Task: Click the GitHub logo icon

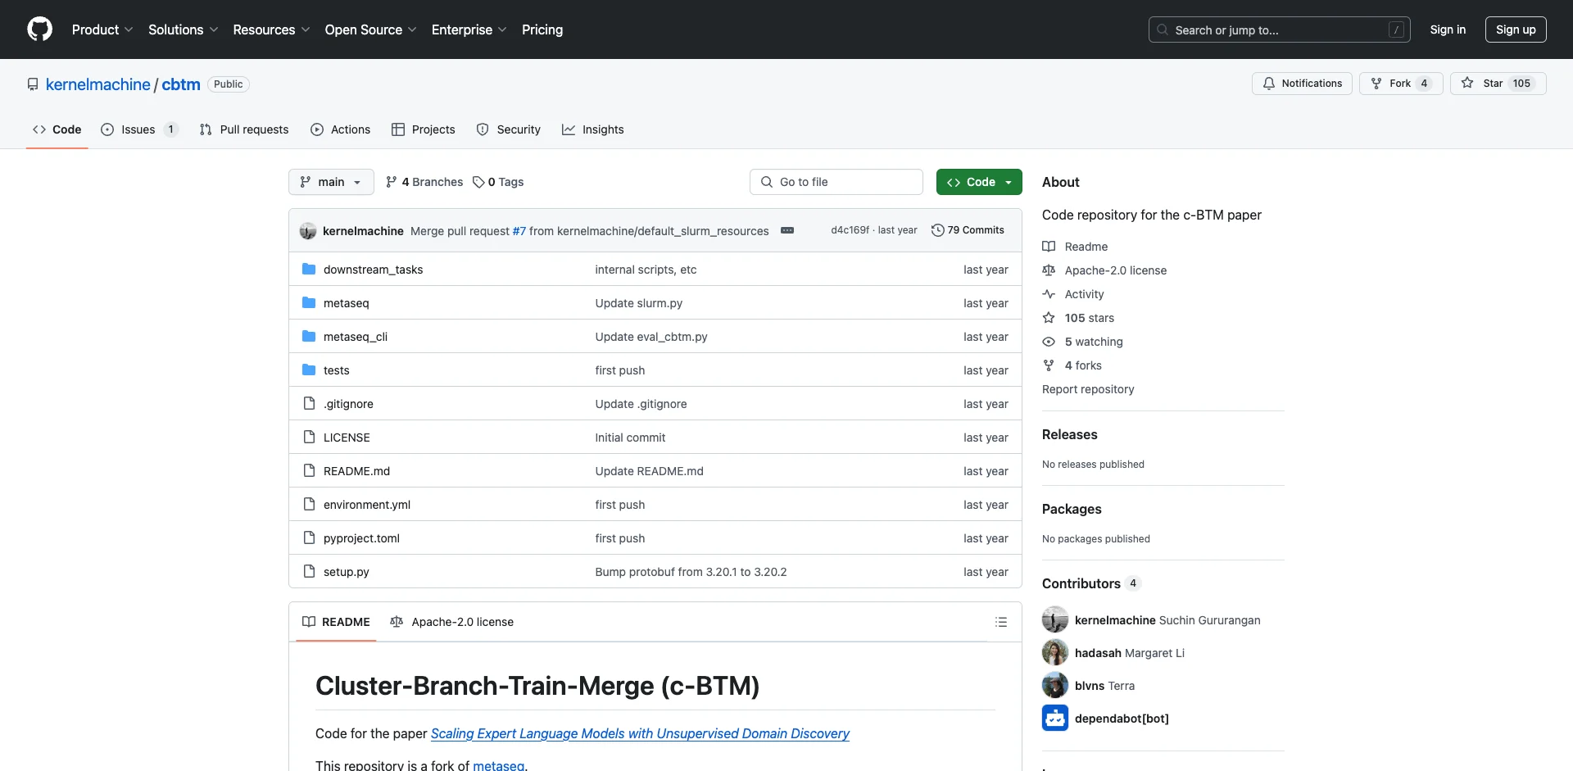Action: click(x=39, y=29)
